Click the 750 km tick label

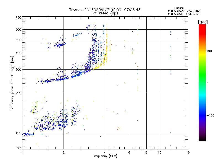pos(18,17)
